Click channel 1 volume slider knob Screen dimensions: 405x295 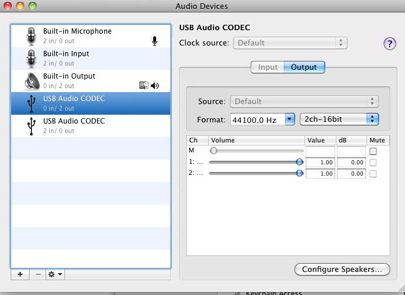pyautogui.click(x=299, y=162)
